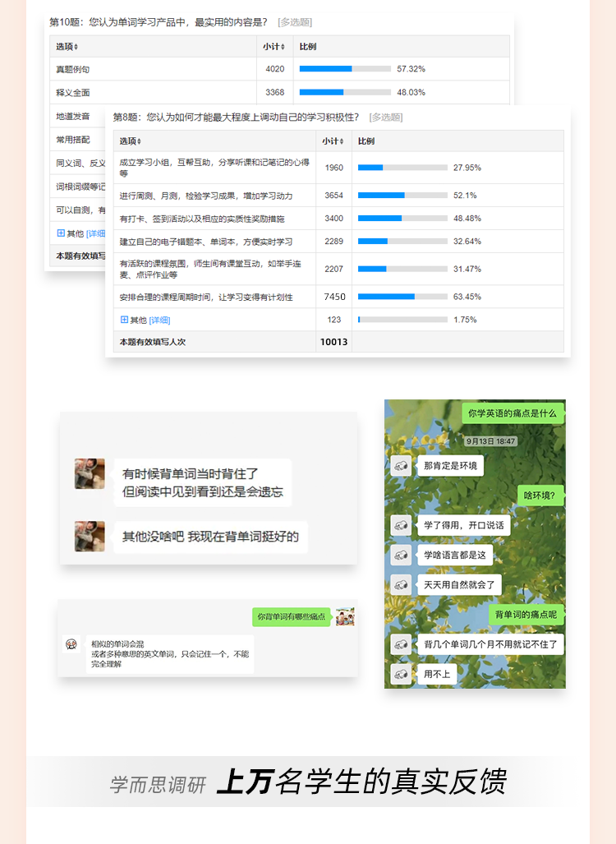Click the 其他没啥吧 我现在背单词挺好的 bubble
This screenshot has height=844, width=616.
(210, 537)
